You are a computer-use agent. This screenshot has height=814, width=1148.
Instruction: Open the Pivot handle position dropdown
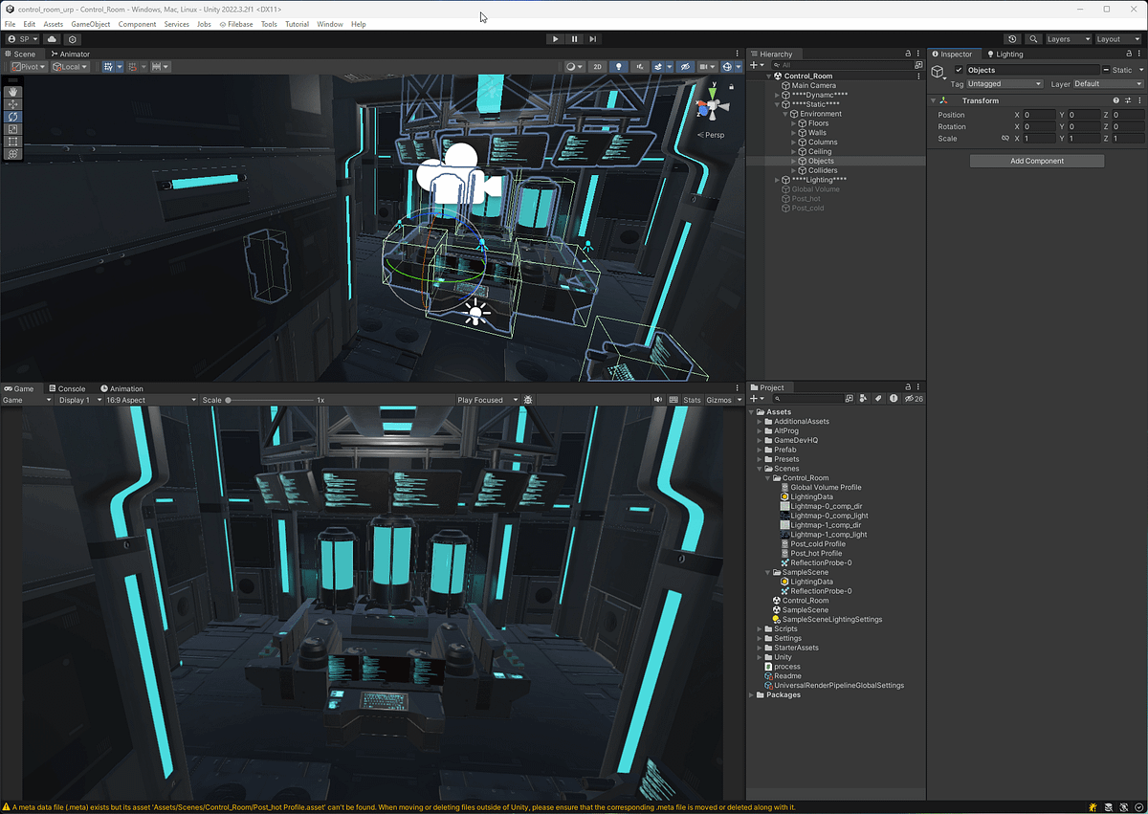click(x=29, y=67)
